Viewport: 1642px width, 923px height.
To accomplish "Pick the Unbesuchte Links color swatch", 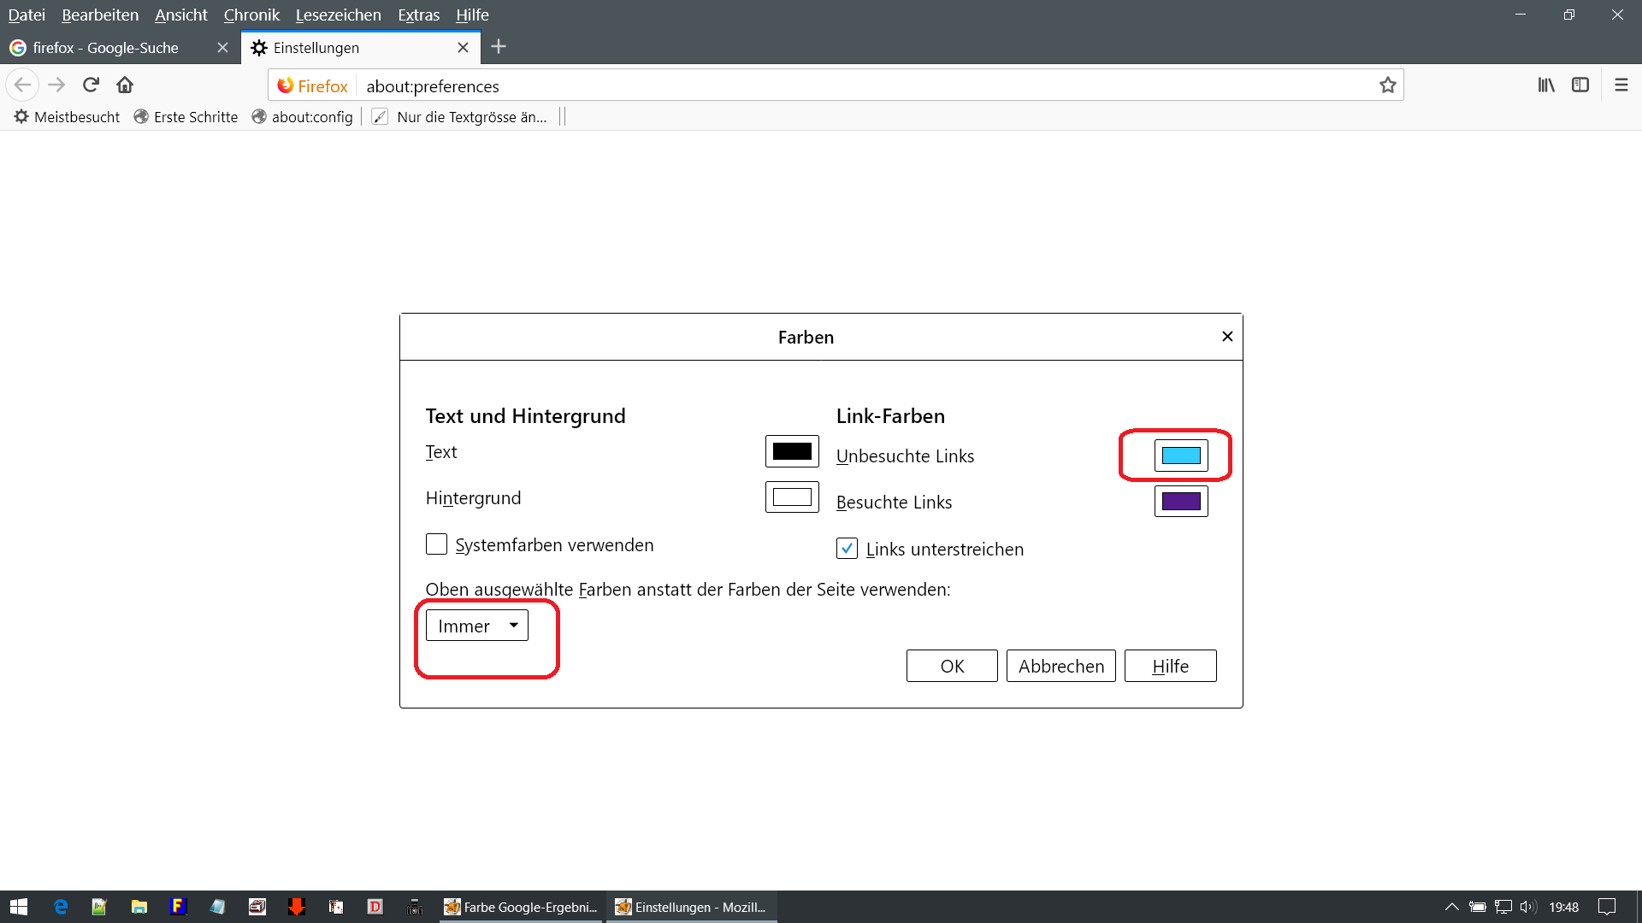I will (x=1180, y=456).
